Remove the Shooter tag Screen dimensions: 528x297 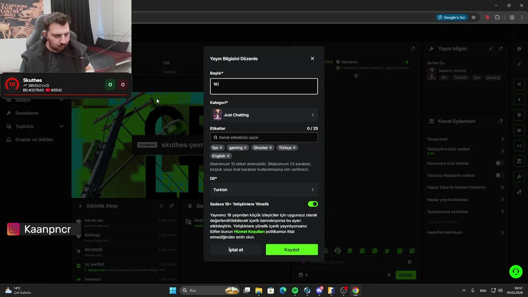(271, 148)
